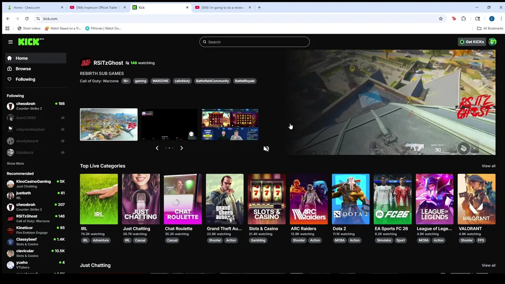Open the League of Legends category card
This screenshot has height=284, width=505.
point(434,199)
